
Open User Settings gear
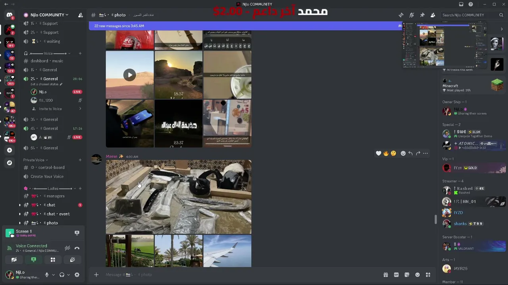77,275
